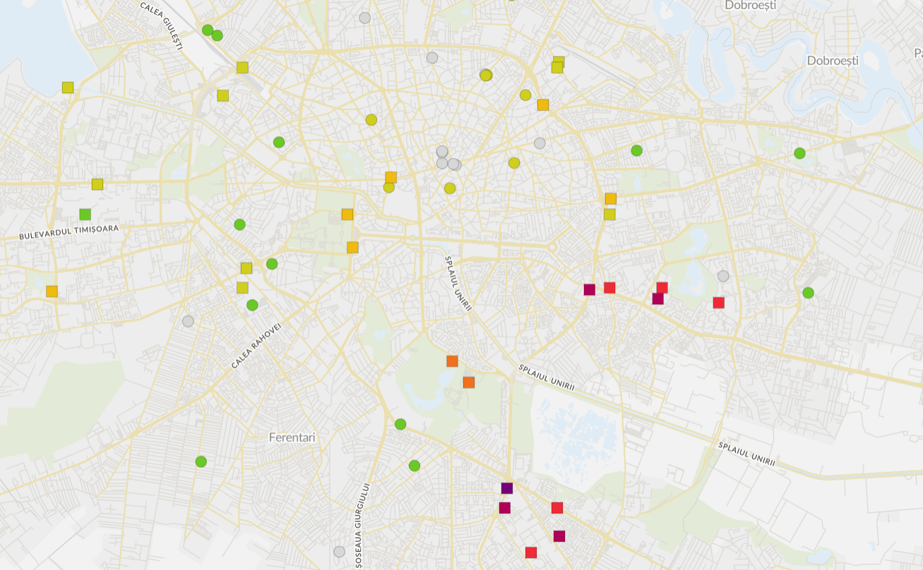The width and height of the screenshot is (923, 570).
Task: Click the green circle marker southwest of Ferentari
Action: 201,462
